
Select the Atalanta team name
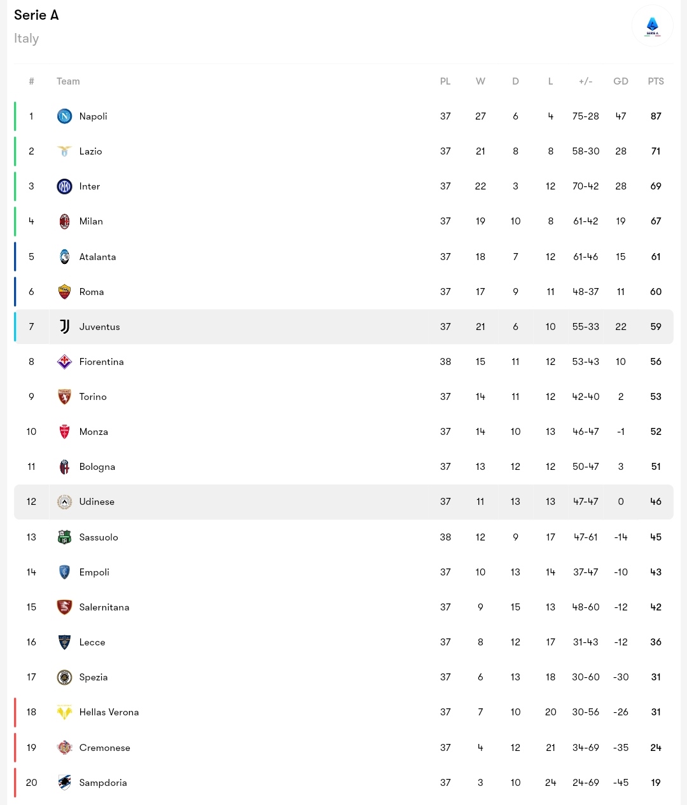pyautogui.click(x=97, y=257)
